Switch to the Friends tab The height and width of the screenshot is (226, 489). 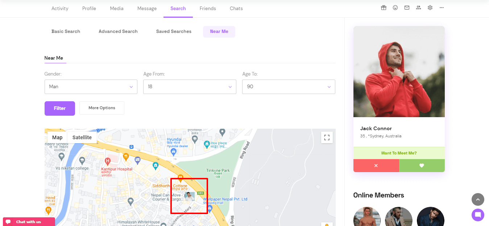pos(208,8)
